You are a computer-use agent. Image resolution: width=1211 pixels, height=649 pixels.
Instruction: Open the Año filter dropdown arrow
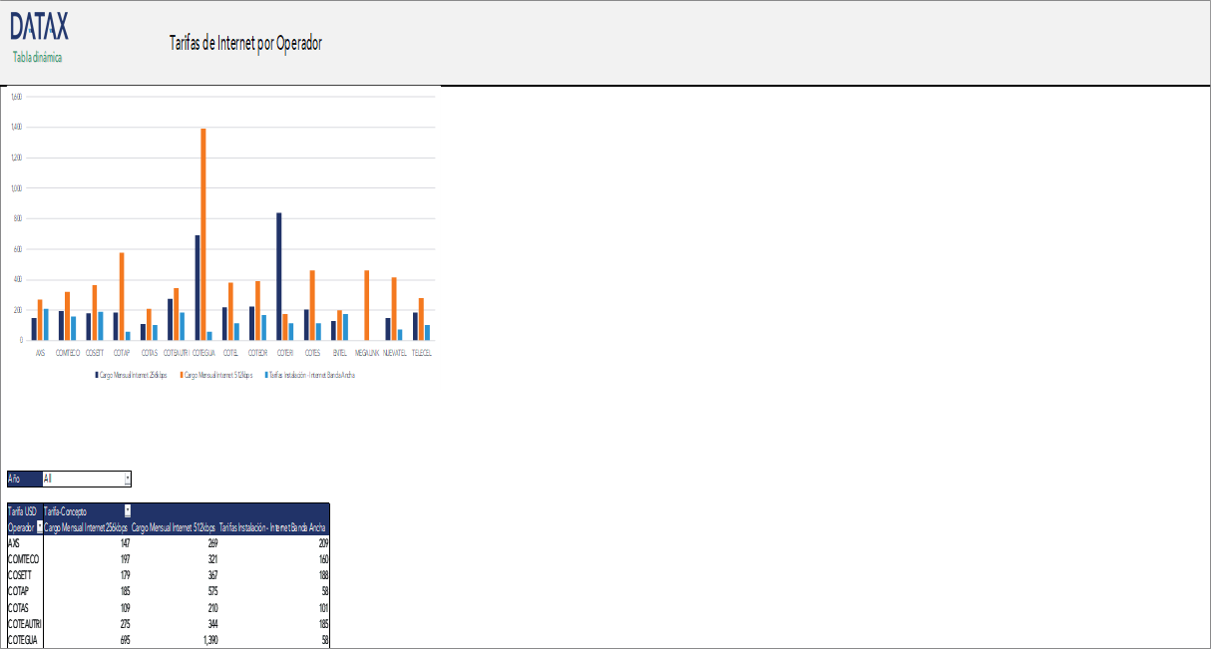click(127, 480)
